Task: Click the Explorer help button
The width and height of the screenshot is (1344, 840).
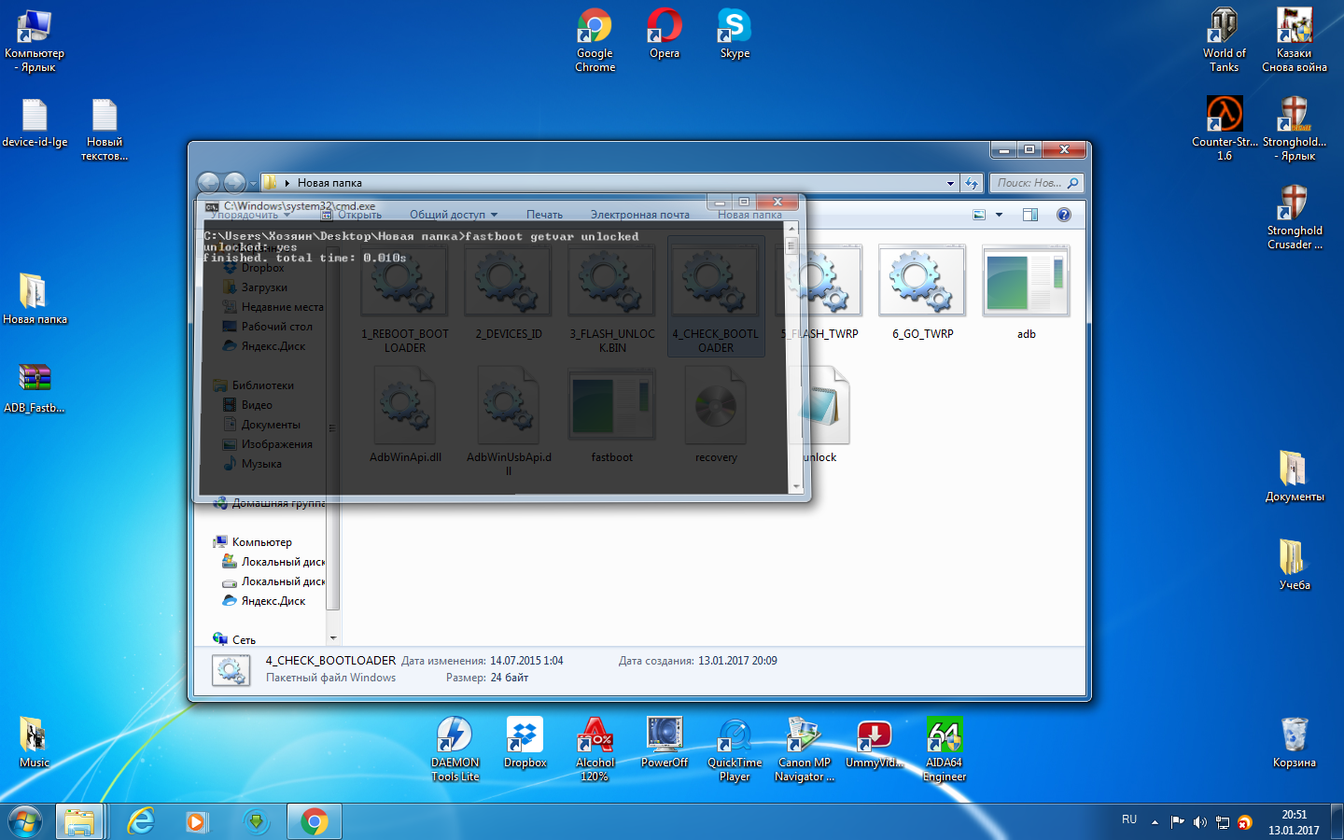Action: pos(1063,215)
